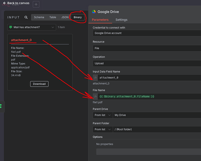Click the No properties text
Viewport: 201px width, 161px height.
(x=105, y=144)
